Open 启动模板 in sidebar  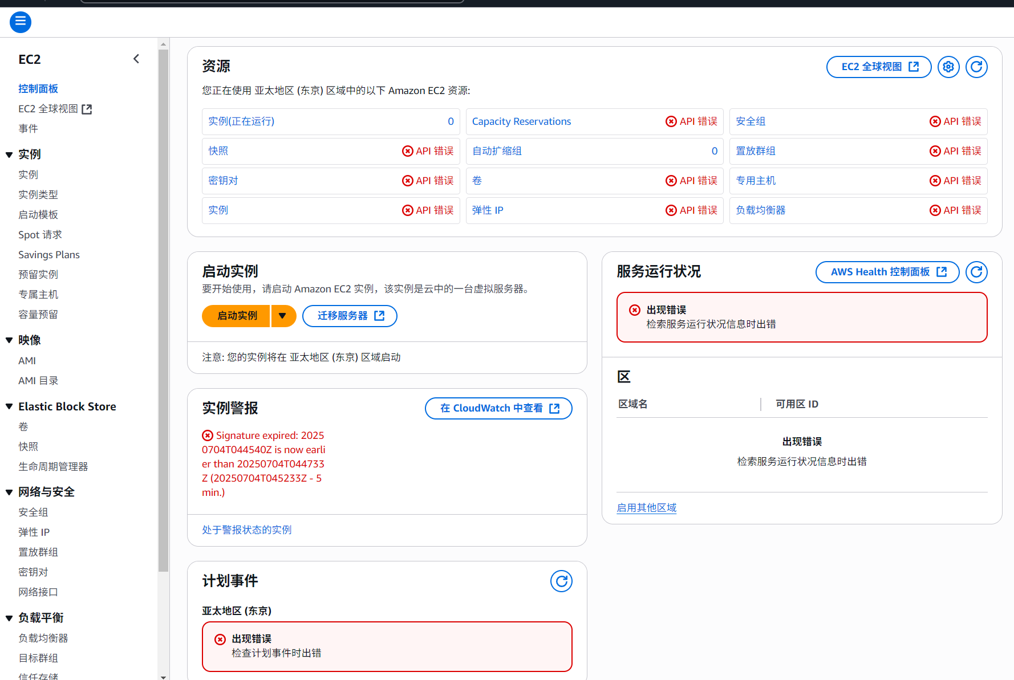(x=38, y=214)
